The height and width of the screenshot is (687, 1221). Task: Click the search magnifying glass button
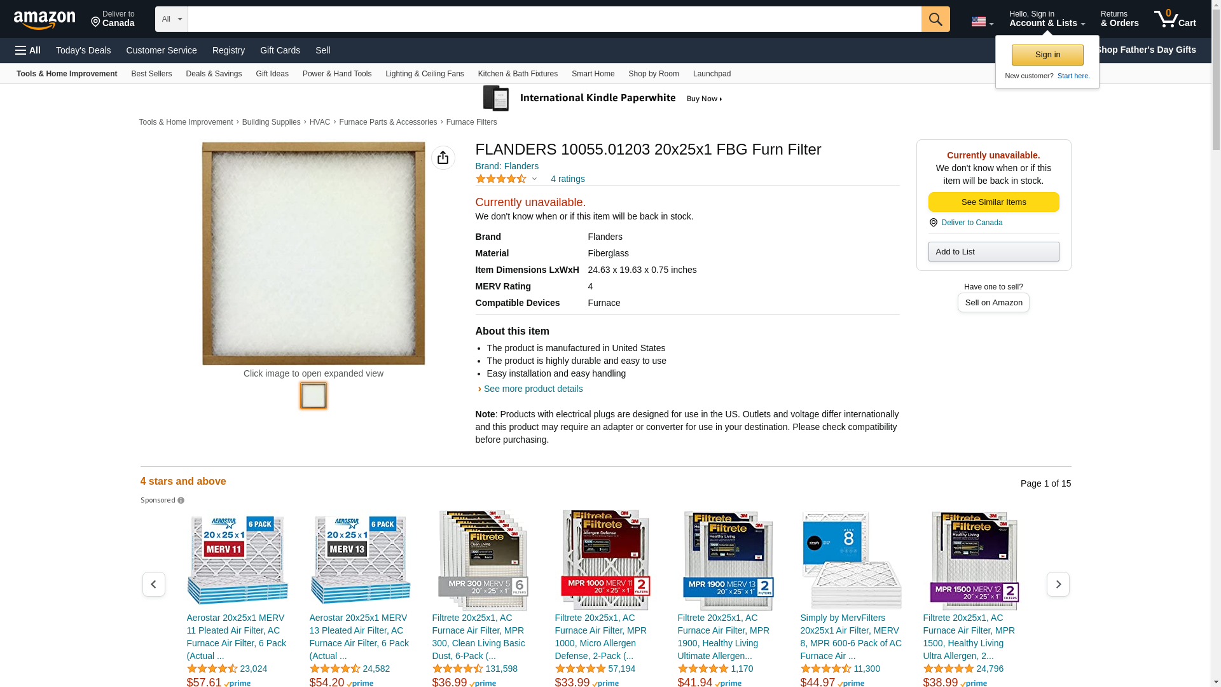pos(935,19)
